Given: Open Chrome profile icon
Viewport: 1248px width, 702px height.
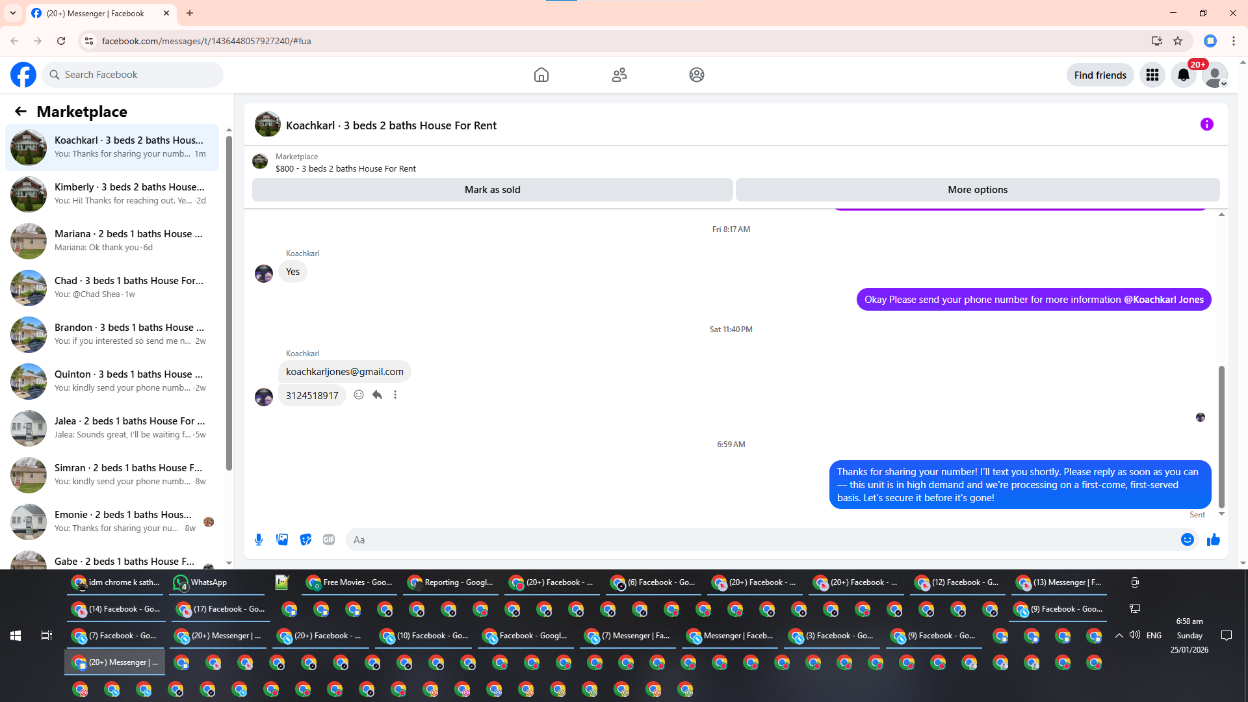Looking at the screenshot, I should [x=1210, y=41].
